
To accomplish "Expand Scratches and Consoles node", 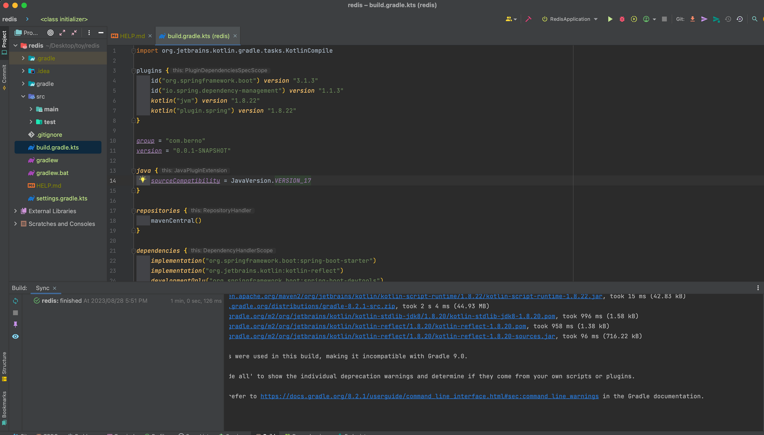I will point(15,224).
